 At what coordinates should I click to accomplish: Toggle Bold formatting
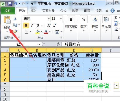click(26, 26)
